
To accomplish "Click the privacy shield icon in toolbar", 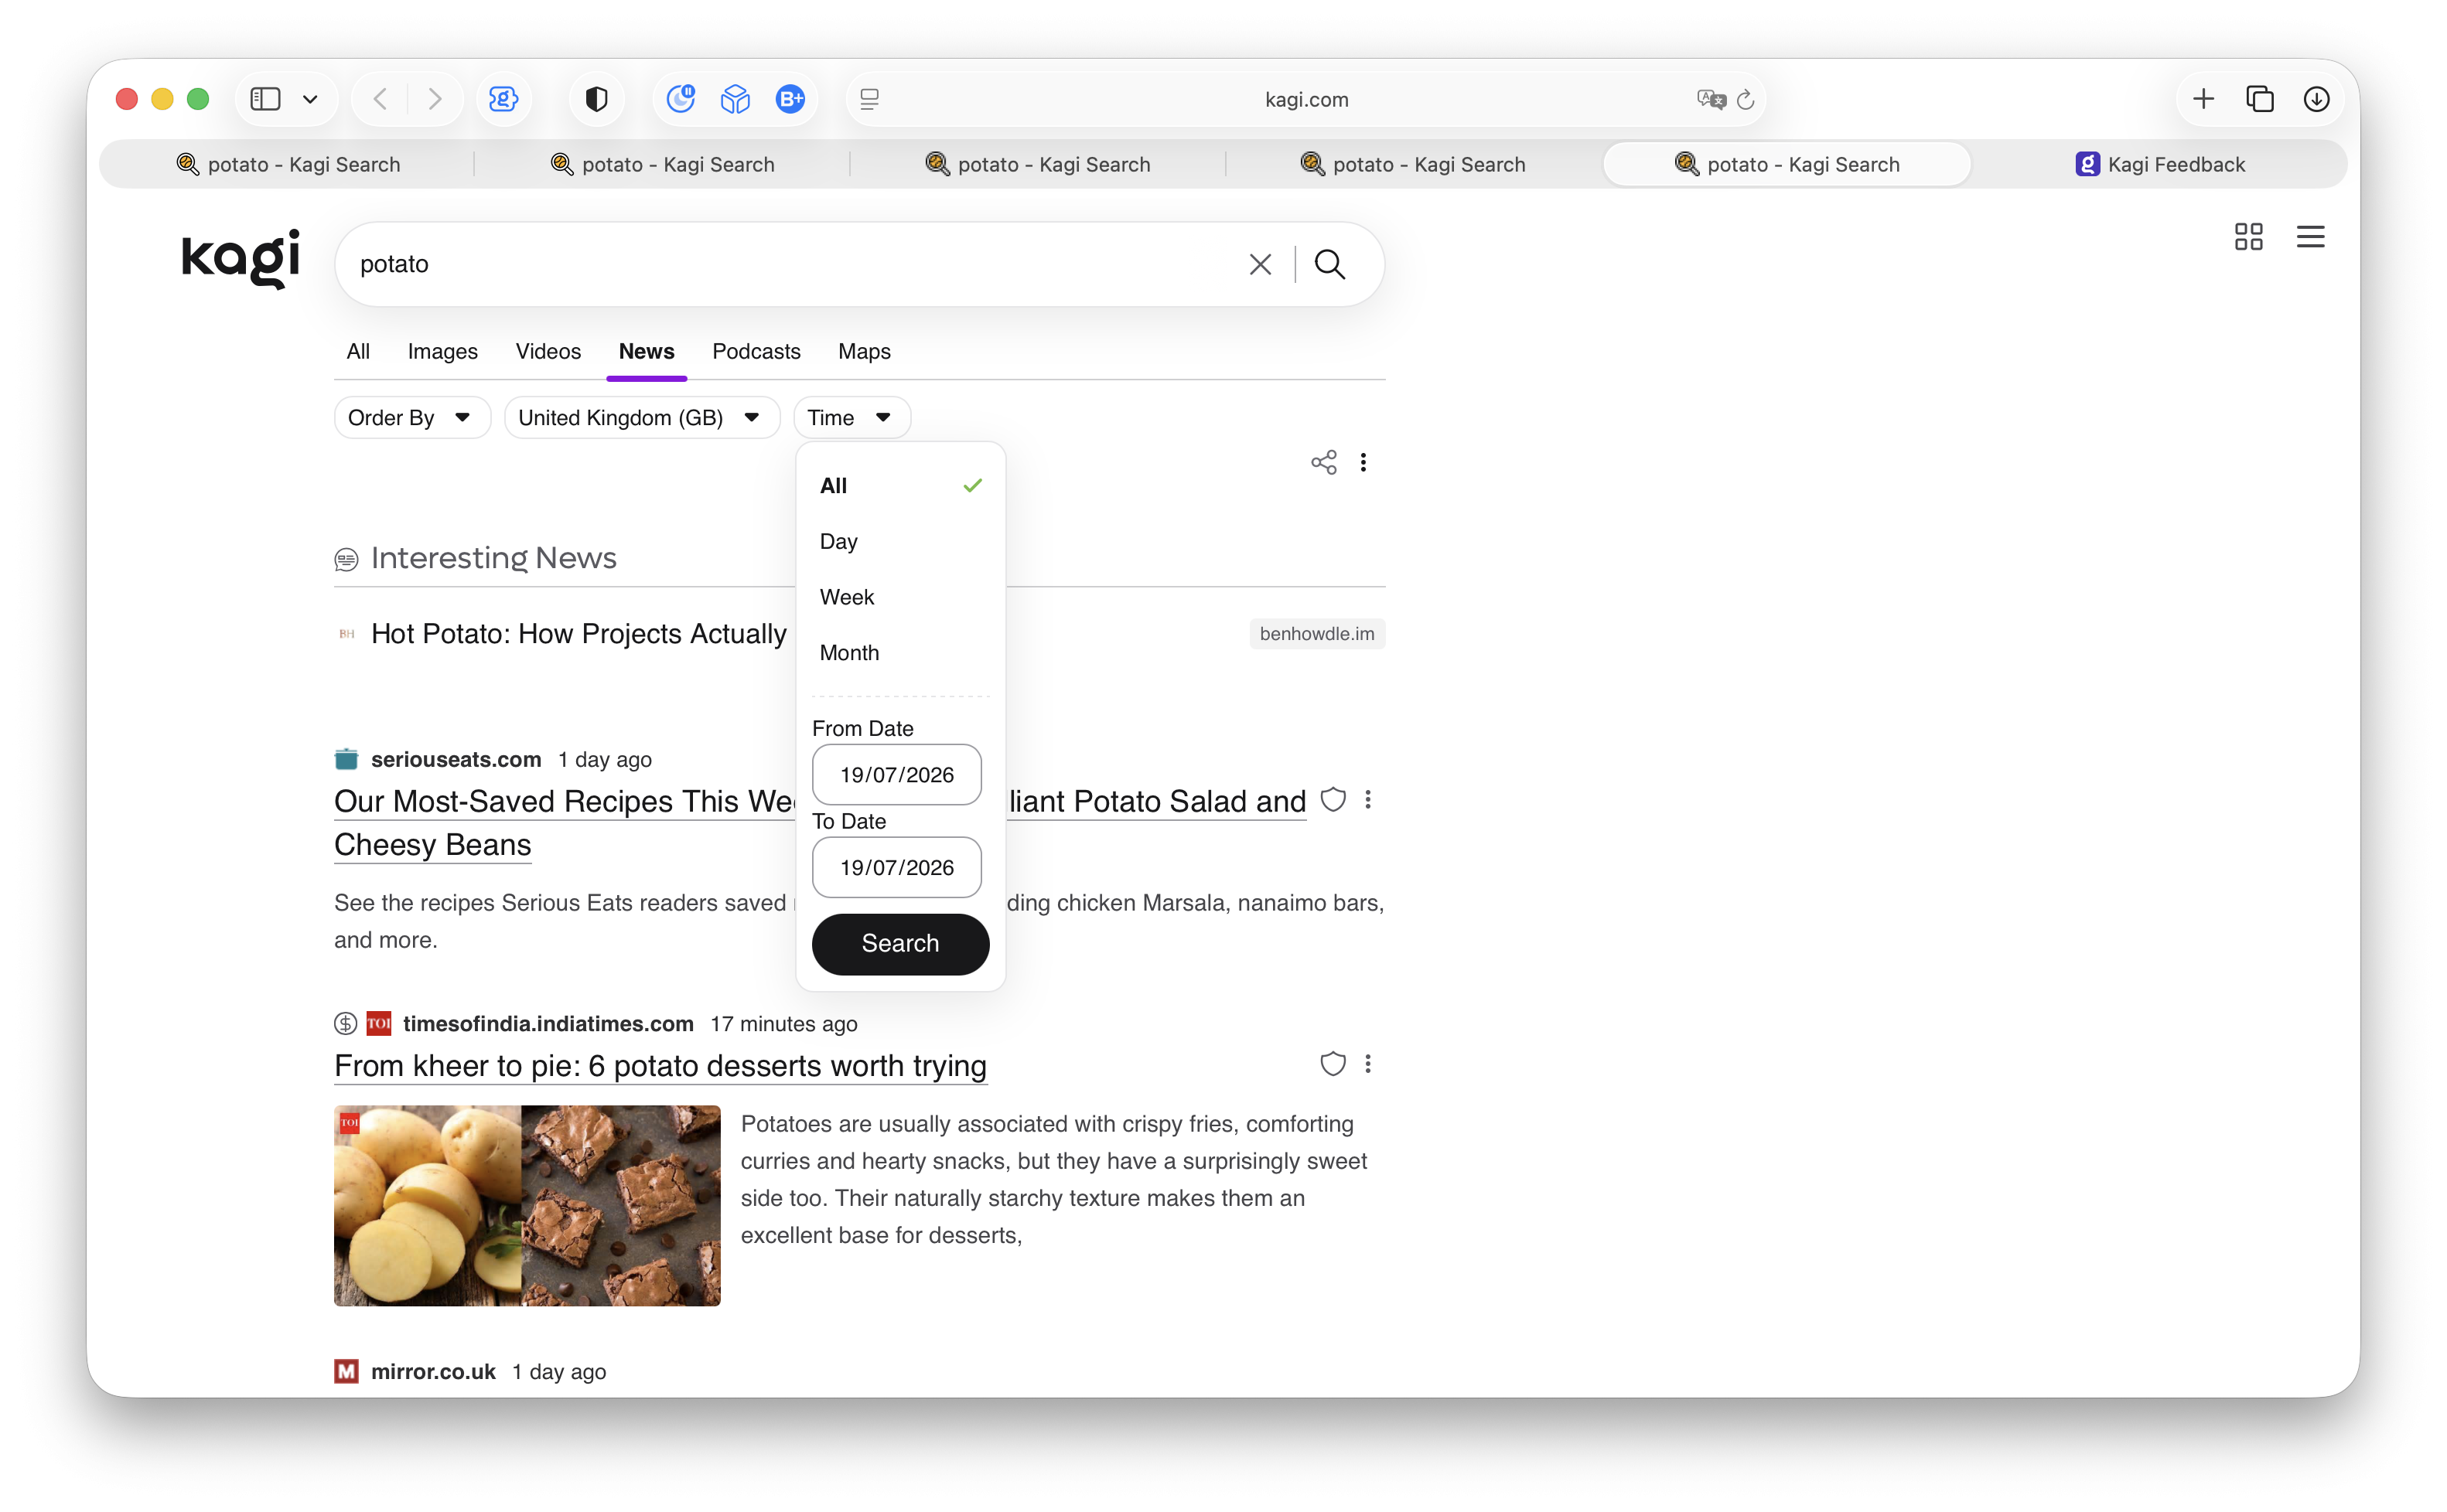I will 596,99.
